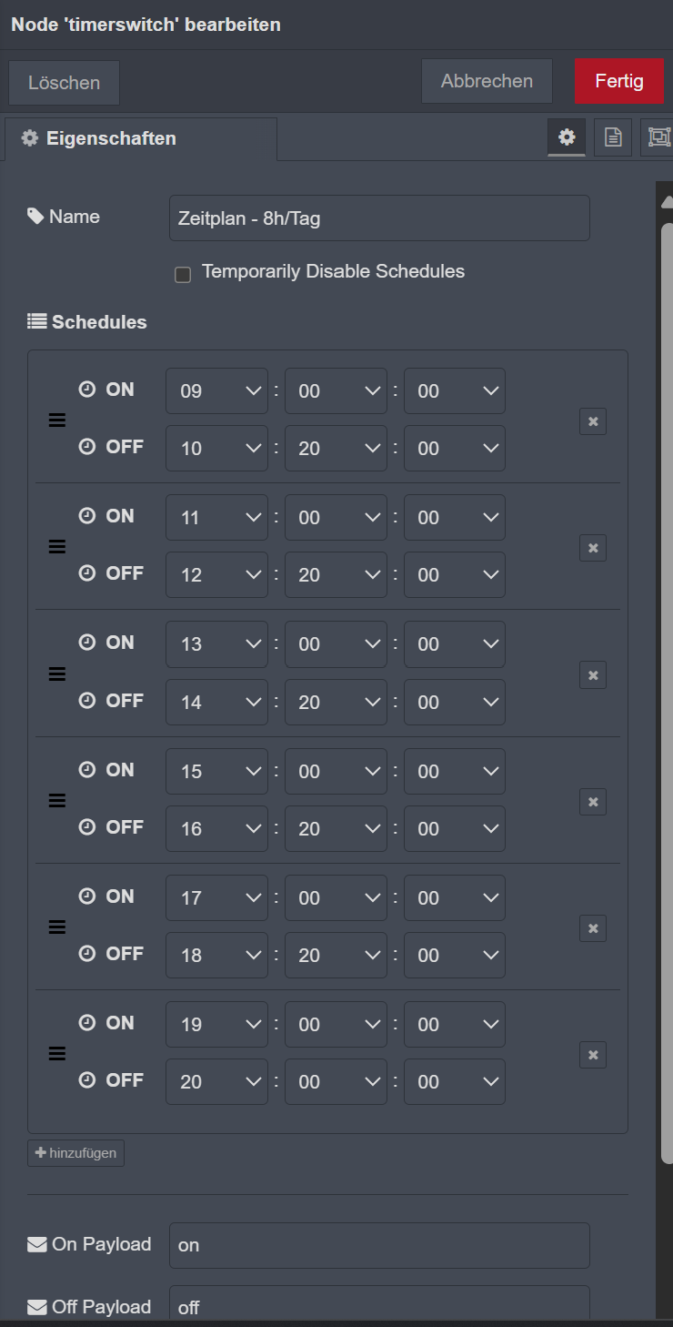Viewport: 673px width, 1327px height.
Task: Remove the 09:00 to 10:20 schedule
Action: click(x=593, y=421)
